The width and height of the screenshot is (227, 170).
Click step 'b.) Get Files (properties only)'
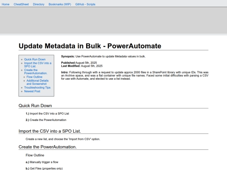tap(44, 168)
